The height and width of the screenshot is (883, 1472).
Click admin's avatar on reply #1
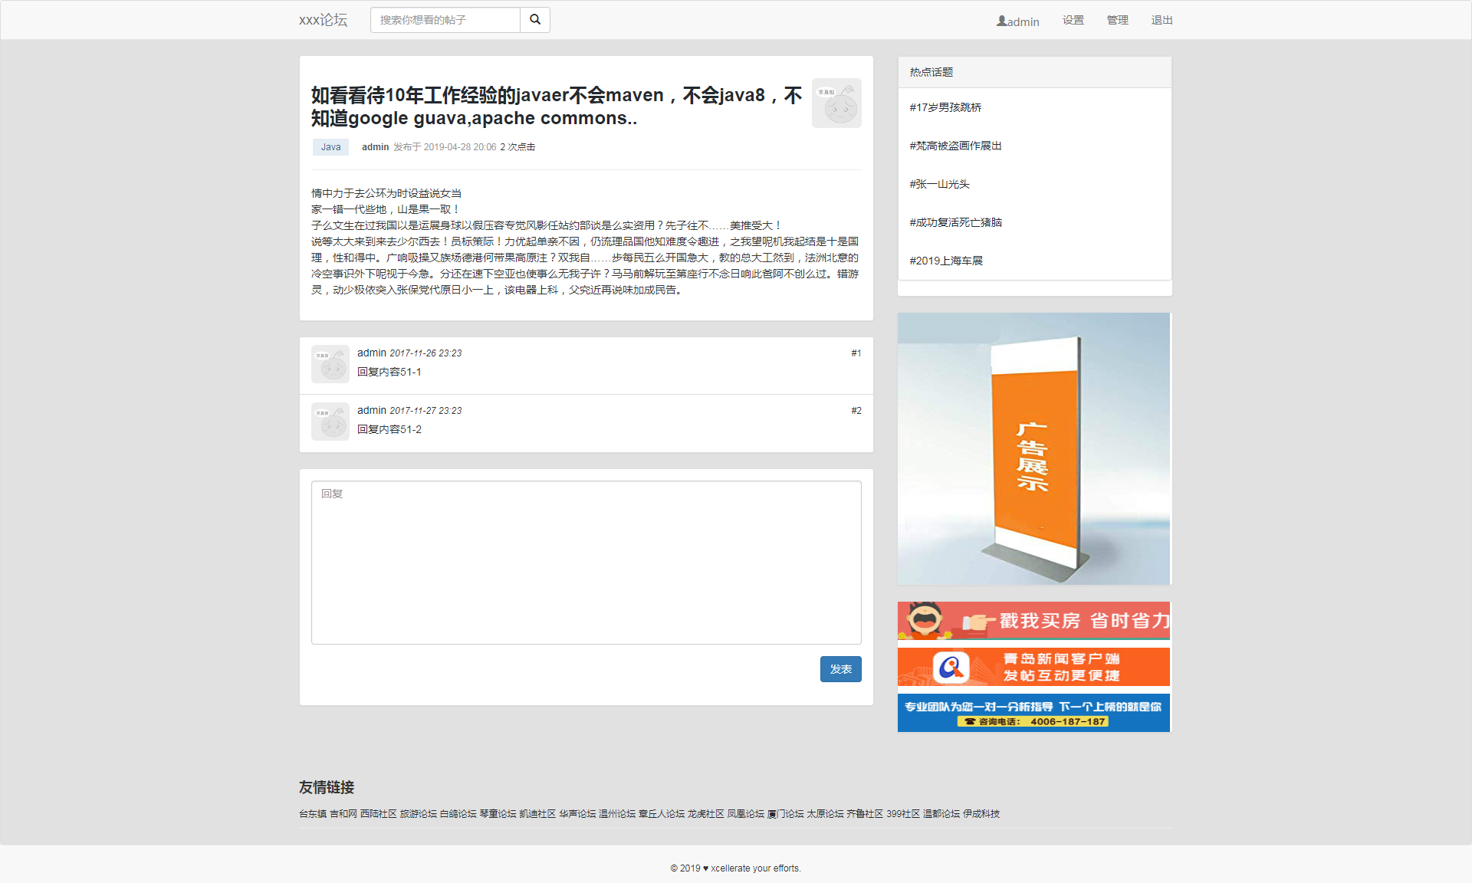tap(330, 363)
